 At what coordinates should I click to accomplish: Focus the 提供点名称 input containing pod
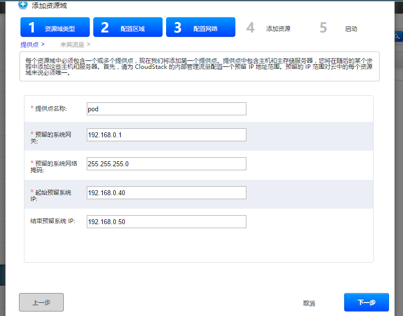(166, 109)
